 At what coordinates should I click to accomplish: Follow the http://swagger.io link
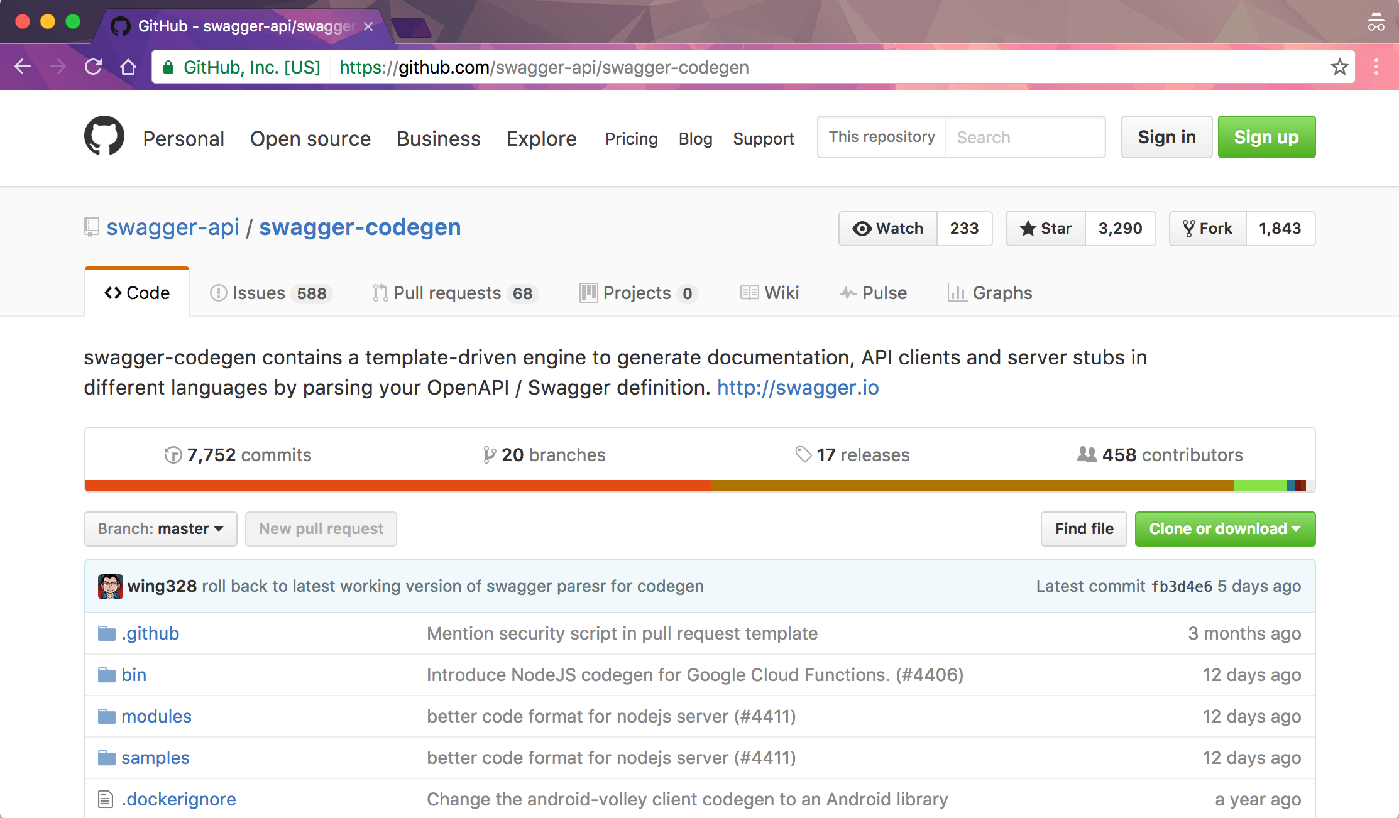click(x=798, y=388)
